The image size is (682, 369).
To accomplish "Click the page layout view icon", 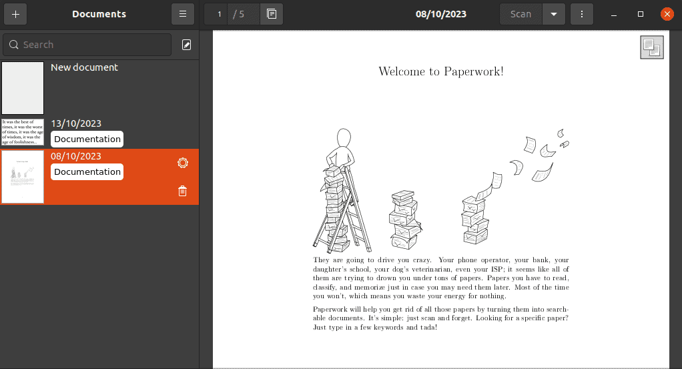I will click(272, 14).
